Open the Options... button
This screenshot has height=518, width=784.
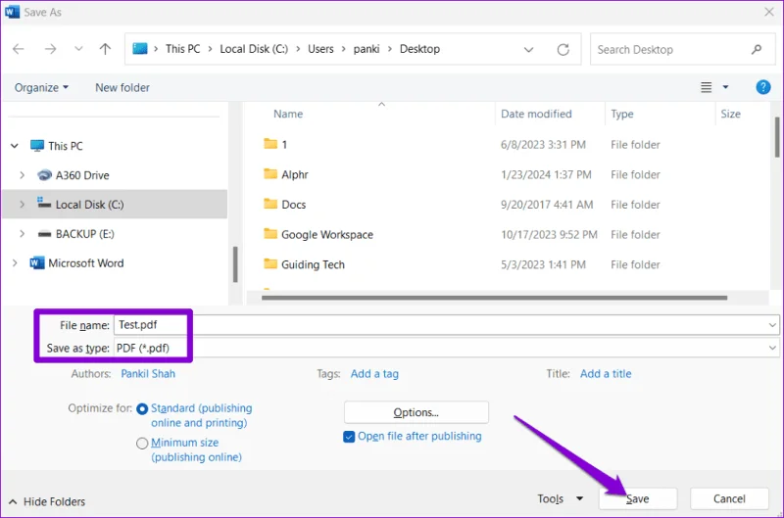point(416,412)
